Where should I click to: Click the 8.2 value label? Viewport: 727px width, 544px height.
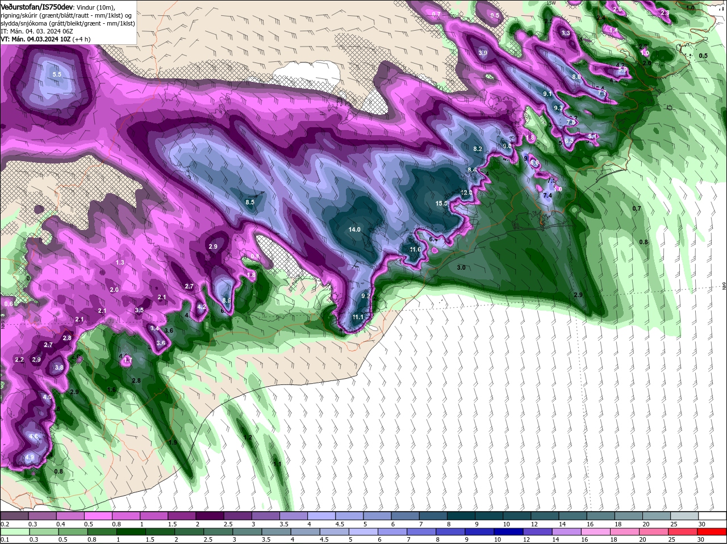pos(478,149)
